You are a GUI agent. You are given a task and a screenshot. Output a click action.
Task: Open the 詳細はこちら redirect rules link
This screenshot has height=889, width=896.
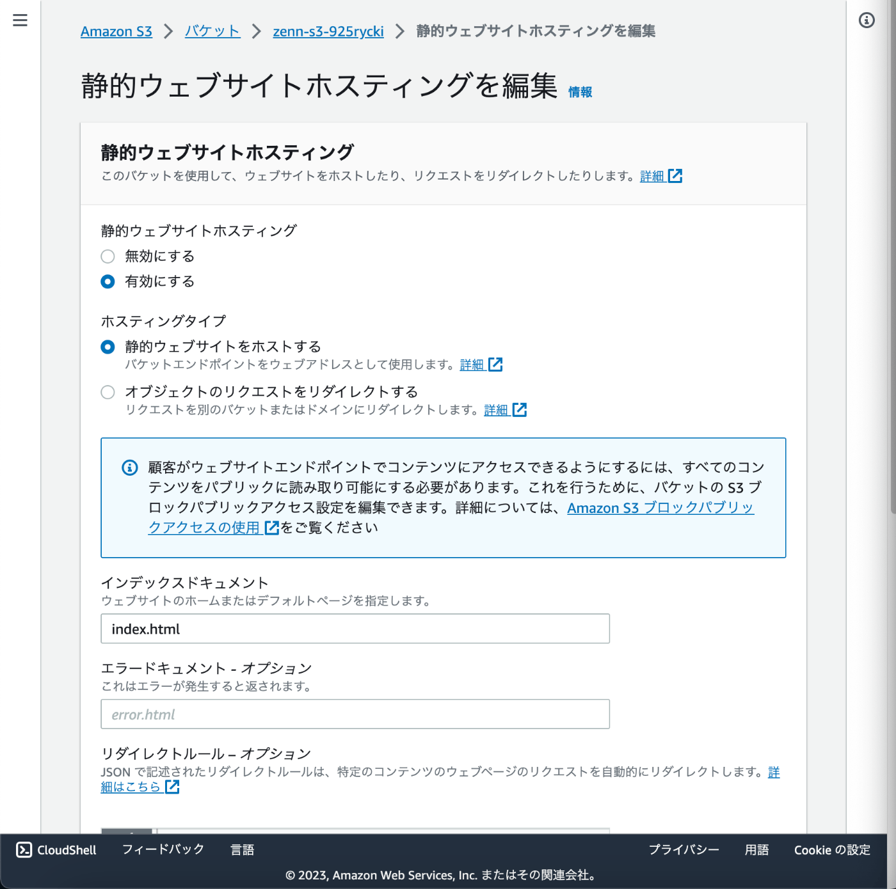click(x=131, y=787)
